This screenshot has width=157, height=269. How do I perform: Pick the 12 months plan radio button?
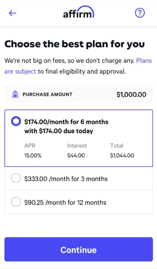[x=16, y=202]
